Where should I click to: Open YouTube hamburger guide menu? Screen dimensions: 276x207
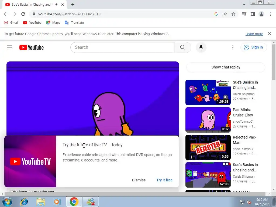(10, 47)
